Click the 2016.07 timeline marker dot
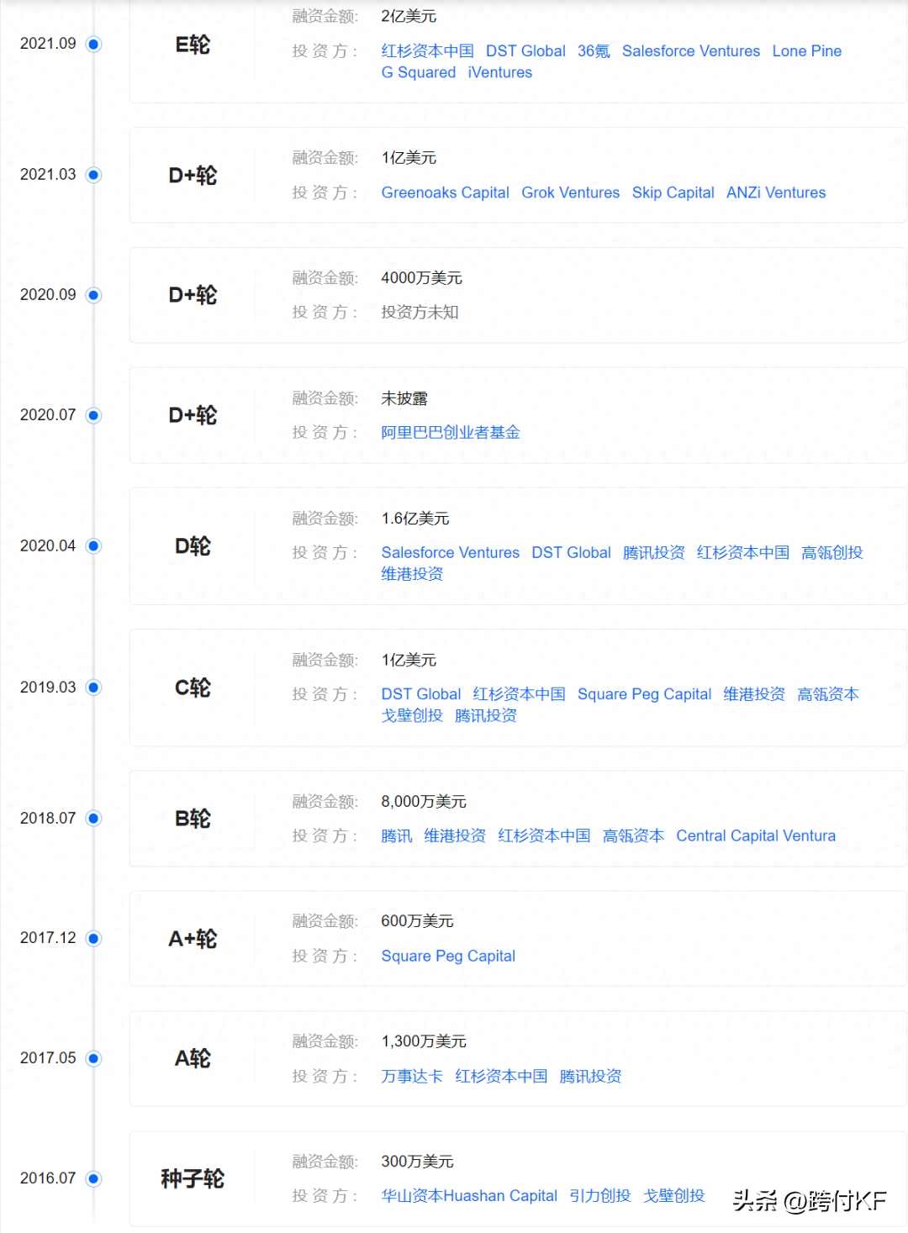 [94, 1178]
